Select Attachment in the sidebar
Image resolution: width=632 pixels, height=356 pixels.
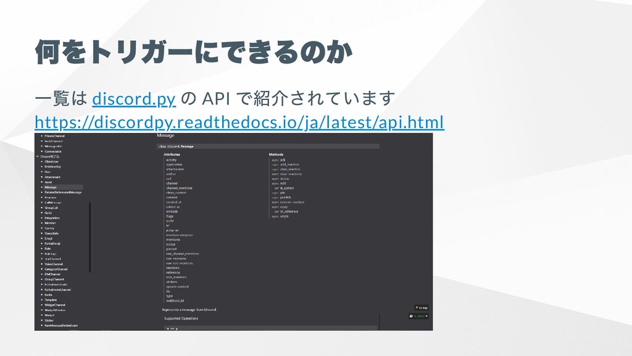coord(52,177)
